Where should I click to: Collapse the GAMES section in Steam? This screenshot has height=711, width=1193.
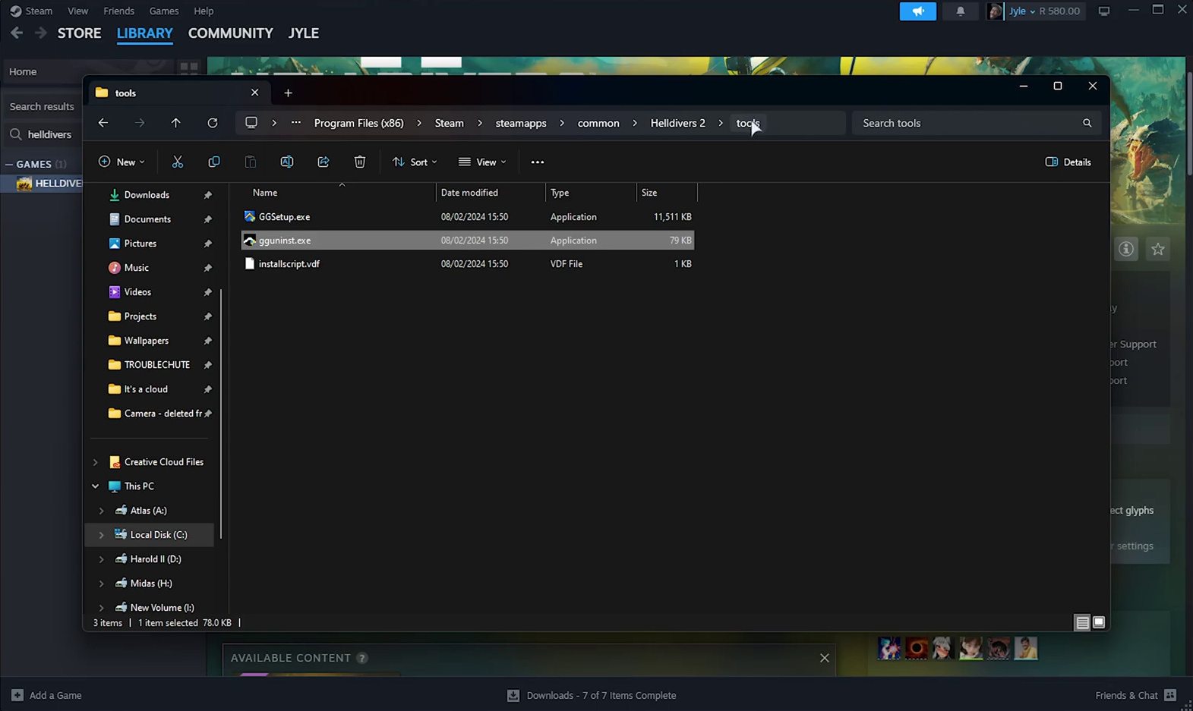click(x=9, y=164)
